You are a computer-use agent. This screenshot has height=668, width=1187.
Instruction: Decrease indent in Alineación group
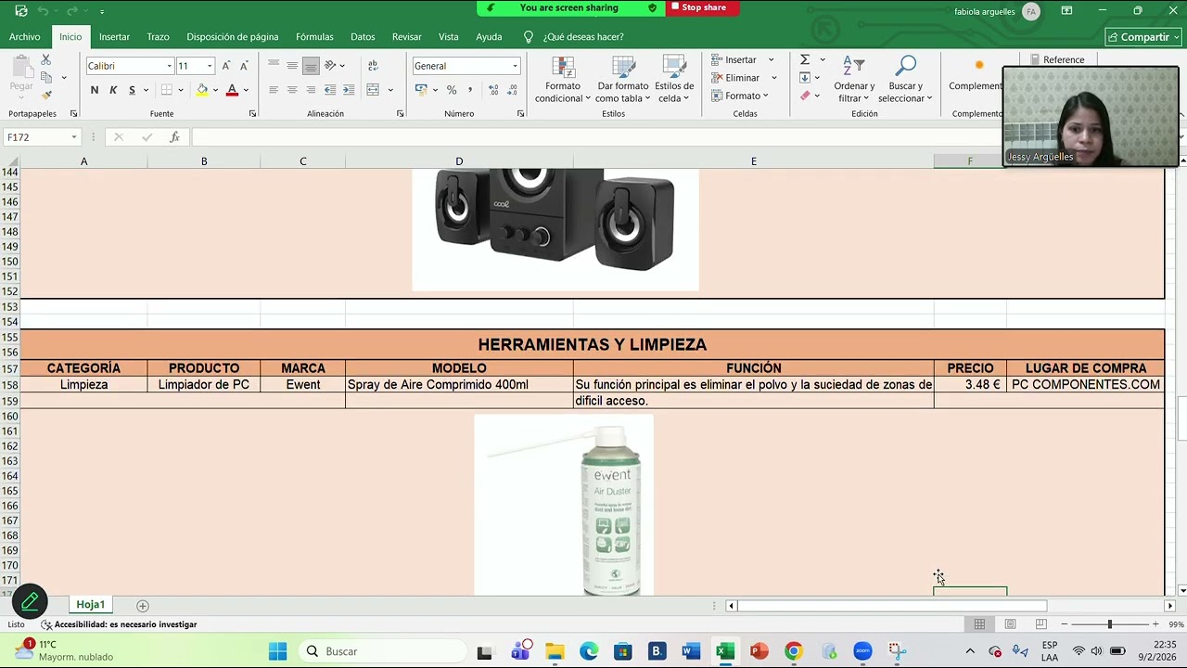330,90
